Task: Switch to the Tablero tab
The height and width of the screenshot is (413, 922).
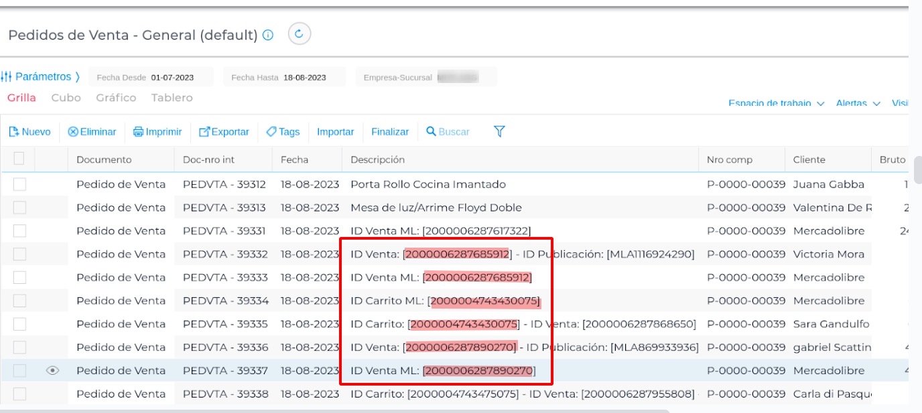Action: tap(172, 98)
